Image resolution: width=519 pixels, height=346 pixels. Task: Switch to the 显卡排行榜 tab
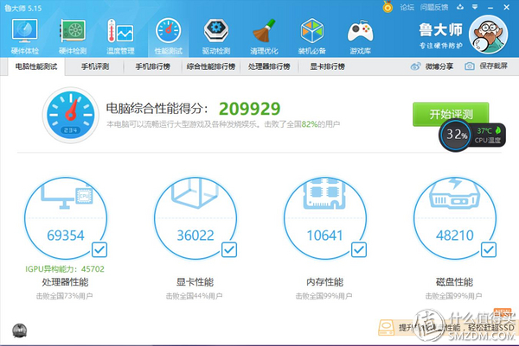[327, 66]
